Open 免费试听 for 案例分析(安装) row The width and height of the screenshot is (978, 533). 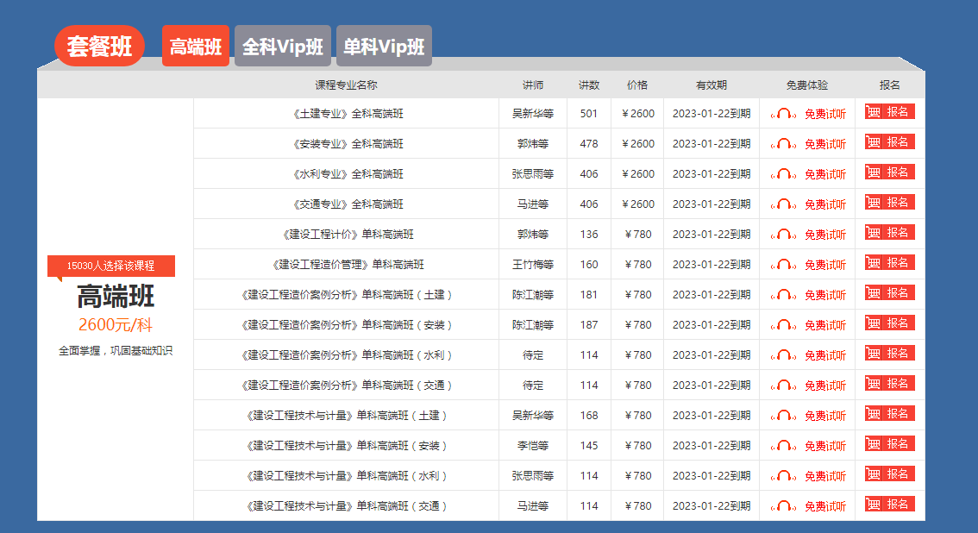[x=825, y=326]
